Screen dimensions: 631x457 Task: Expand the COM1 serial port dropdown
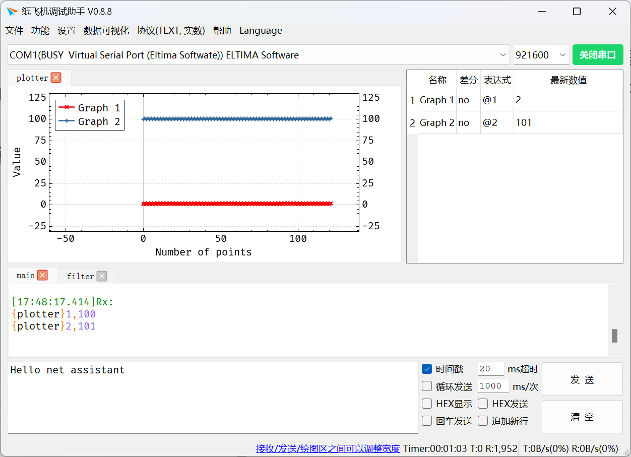(503, 55)
